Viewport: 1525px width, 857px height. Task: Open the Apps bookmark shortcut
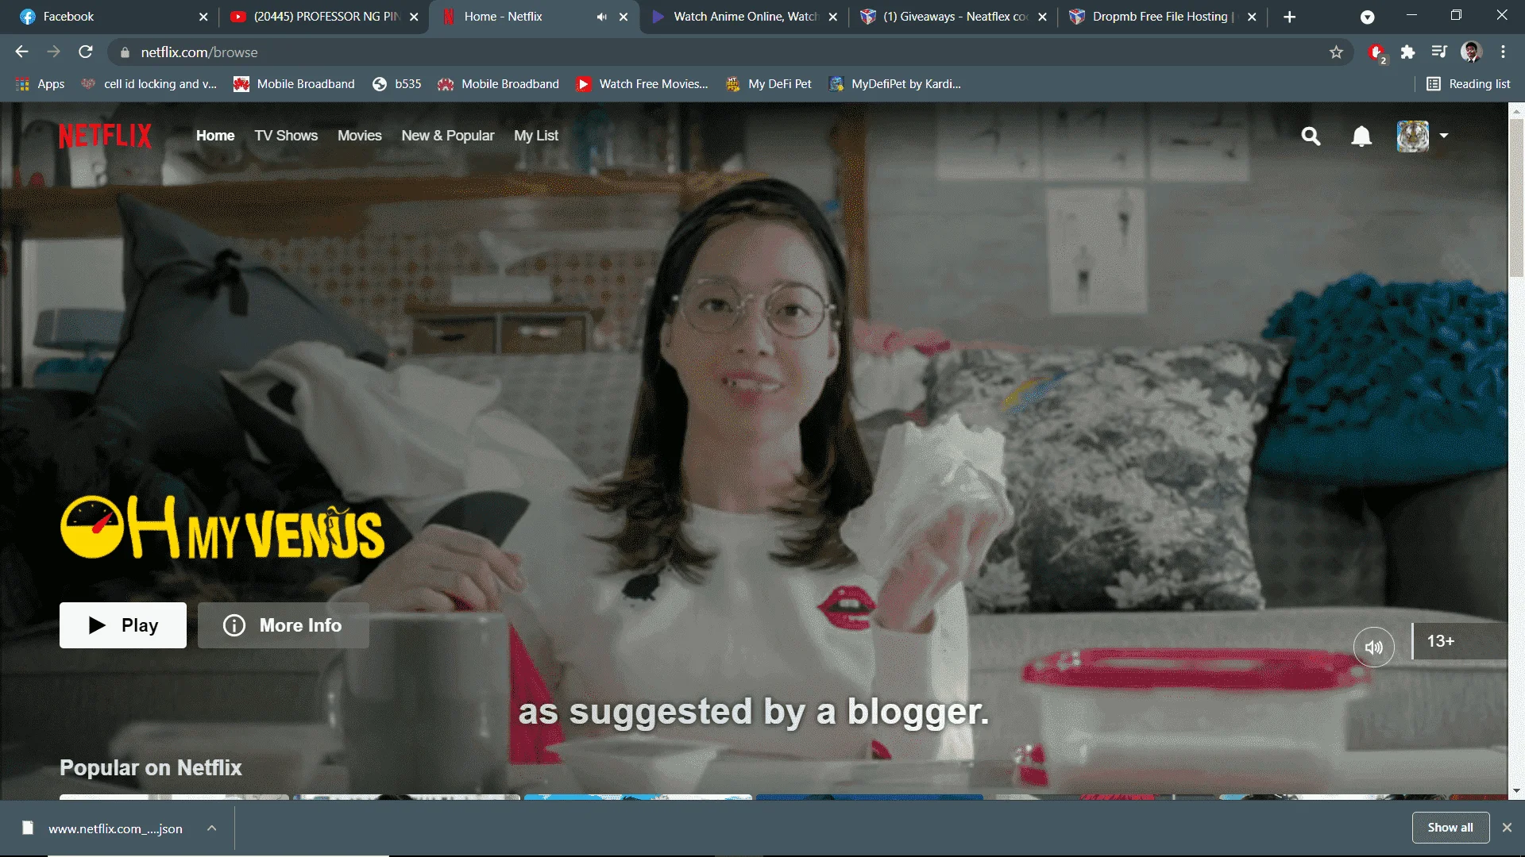40,84
